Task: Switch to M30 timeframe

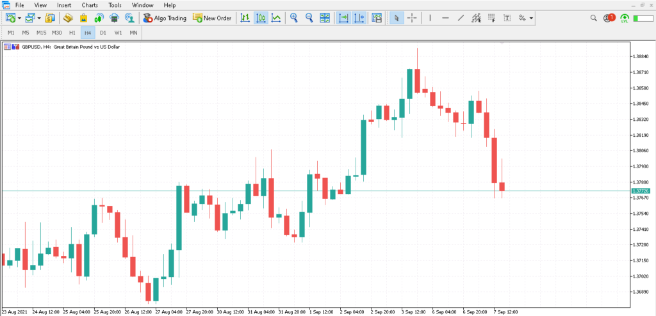Action: click(57, 33)
